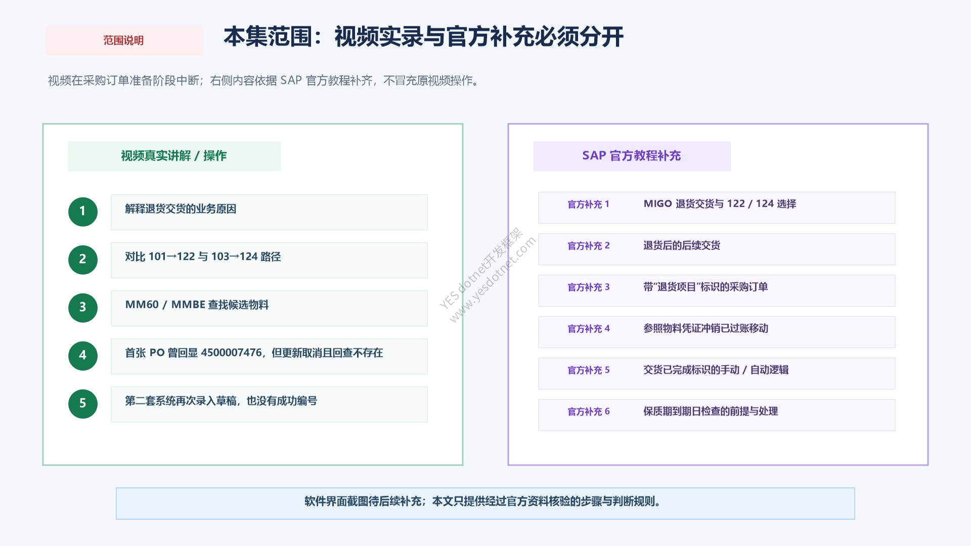The width and height of the screenshot is (971, 546).
Task: Select MIGO 退货交货与 122 / 124 选择
Action: (720, 204)
